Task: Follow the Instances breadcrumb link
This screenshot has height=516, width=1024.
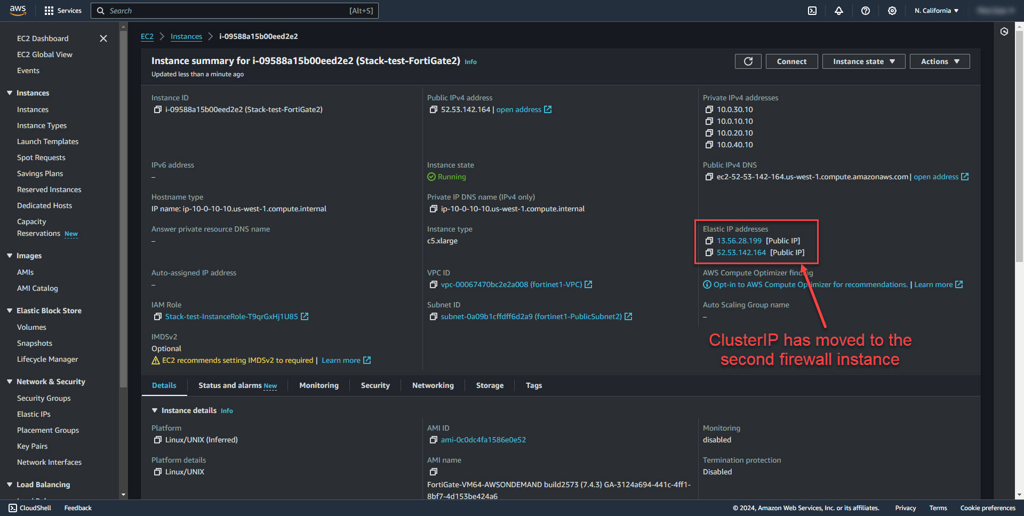Action: (186, 36)
